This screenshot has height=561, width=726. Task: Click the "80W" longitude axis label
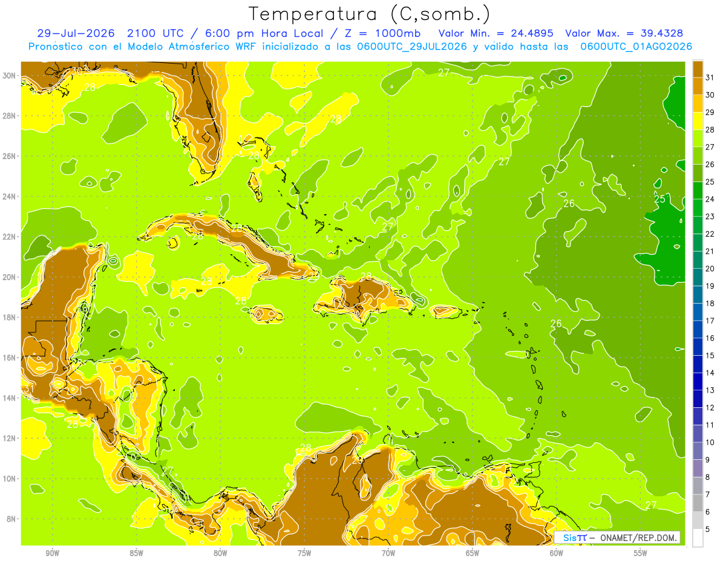pos(220,553)
